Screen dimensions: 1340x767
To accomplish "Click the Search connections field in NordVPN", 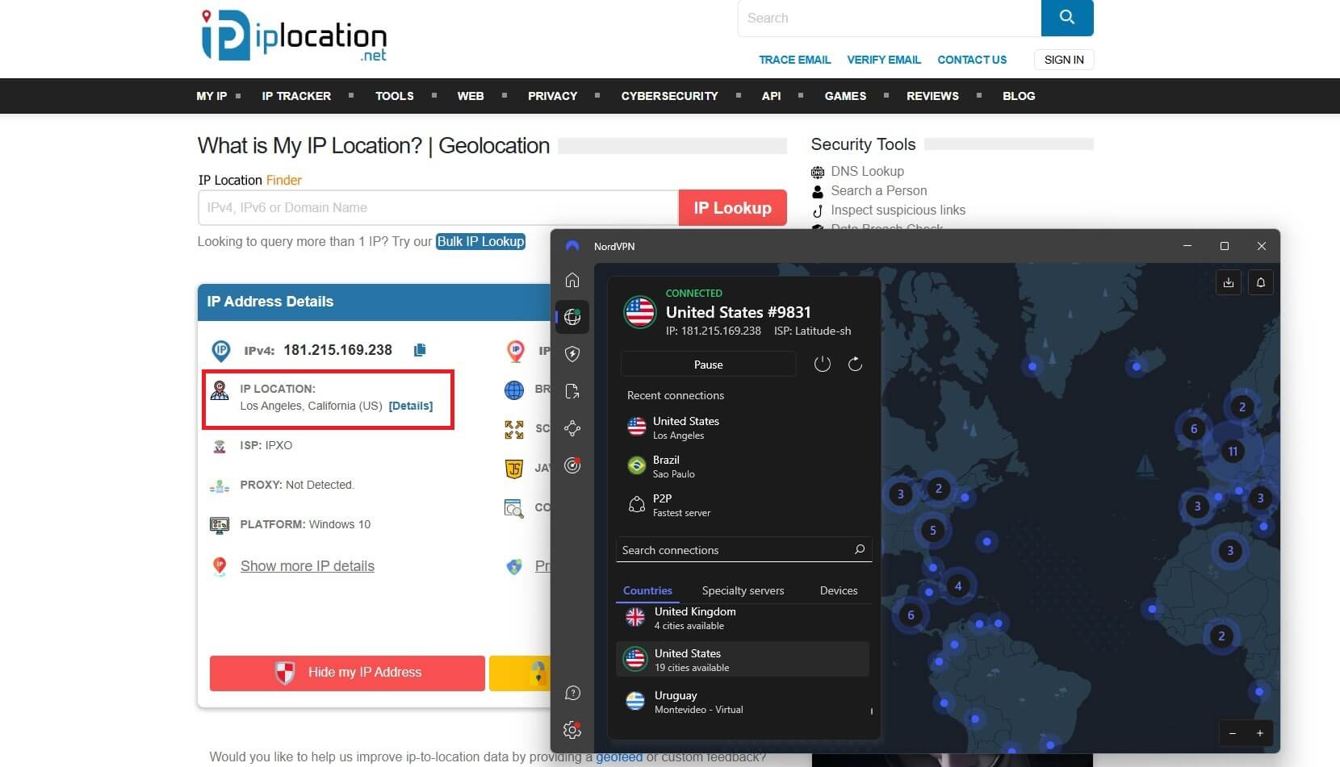I will tap(743, 550).
